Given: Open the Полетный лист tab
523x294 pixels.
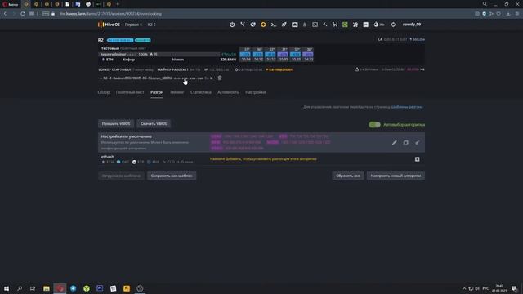Looking at the screenshot, I should pos(130,92).
